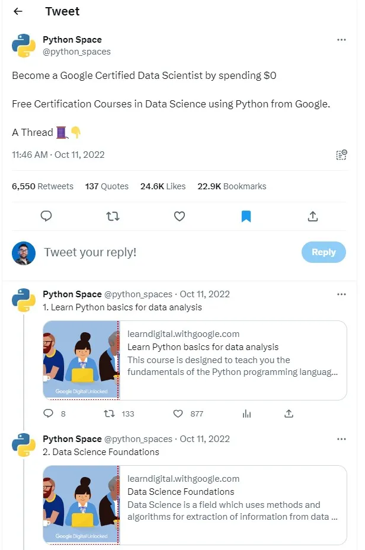Toggle like on the first thread reply

pos(179,414)
